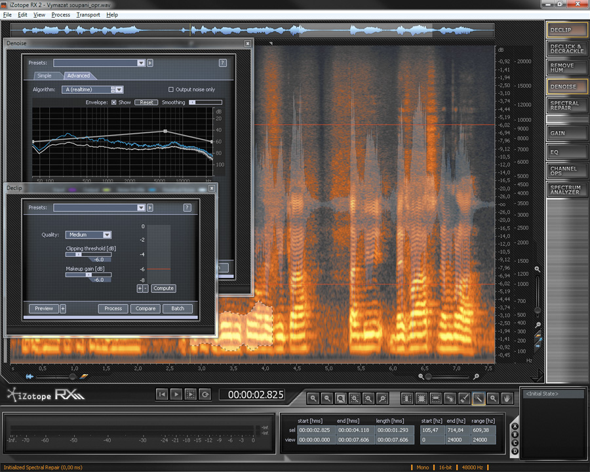Open the Edit menu

tap(22, 14)
